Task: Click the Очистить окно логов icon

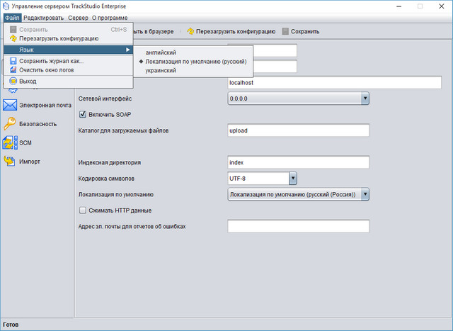Action: (13, 70)
